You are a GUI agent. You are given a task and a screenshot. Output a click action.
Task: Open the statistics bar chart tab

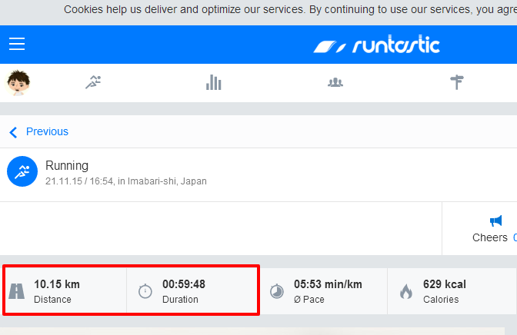pos(214,82)
